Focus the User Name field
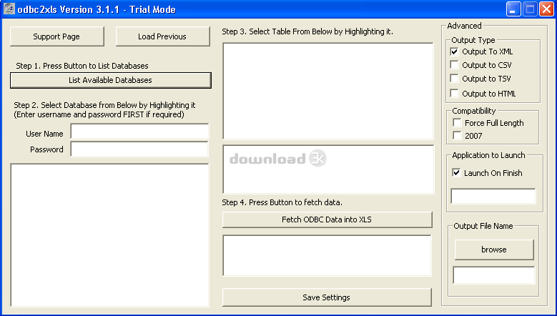The image size is (557, 316). (x=139, y=131)
